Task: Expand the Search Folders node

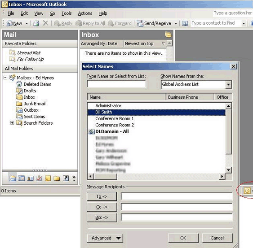Action: (12, 123)
